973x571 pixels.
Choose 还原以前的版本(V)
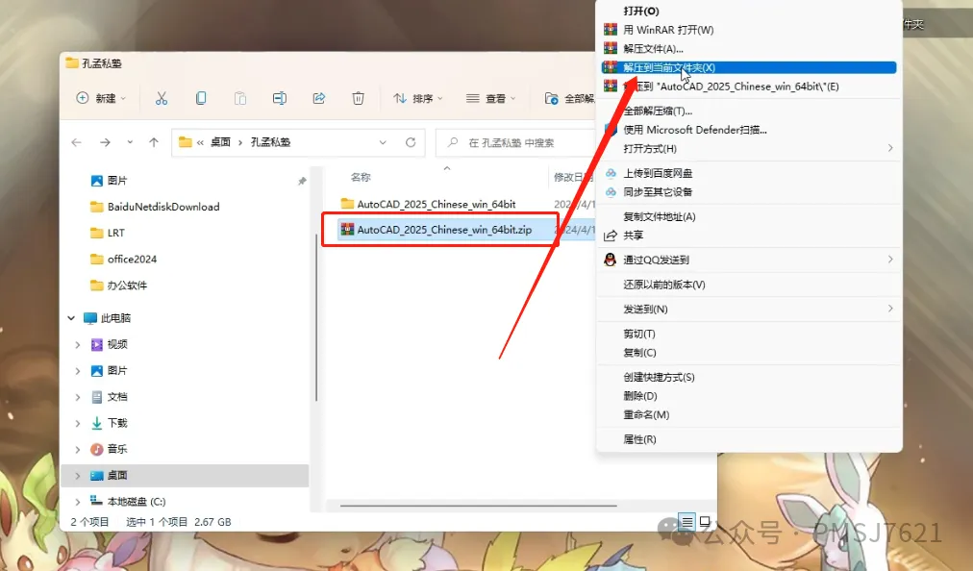click(749, 285)
